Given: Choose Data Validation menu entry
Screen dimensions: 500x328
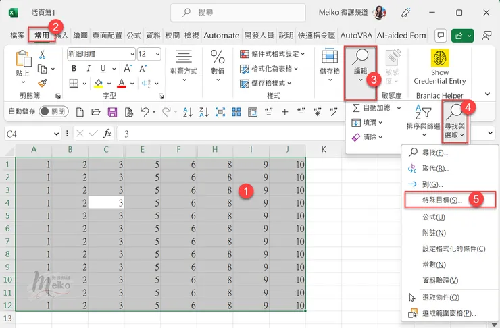Looking at the screenshot, I should [x=449, y=280].
